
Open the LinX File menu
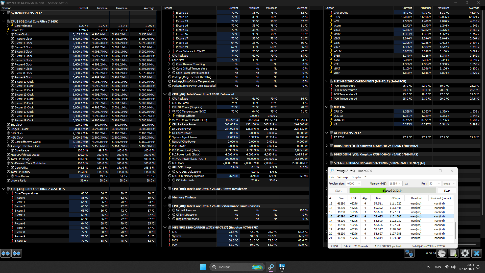332,177
